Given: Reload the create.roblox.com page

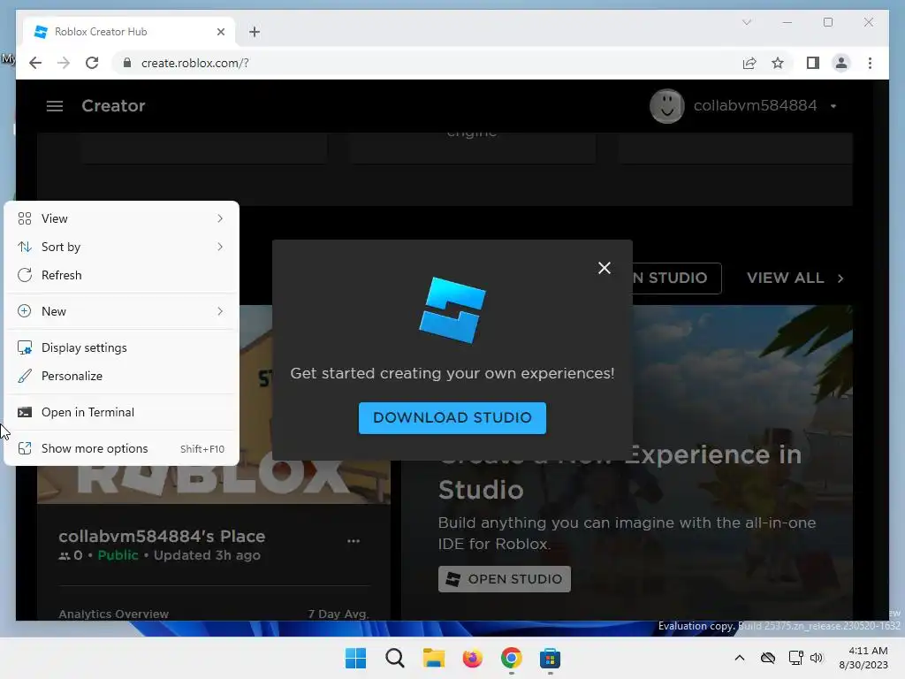Looking at the screenshot, I should click(x=92, y=63).
